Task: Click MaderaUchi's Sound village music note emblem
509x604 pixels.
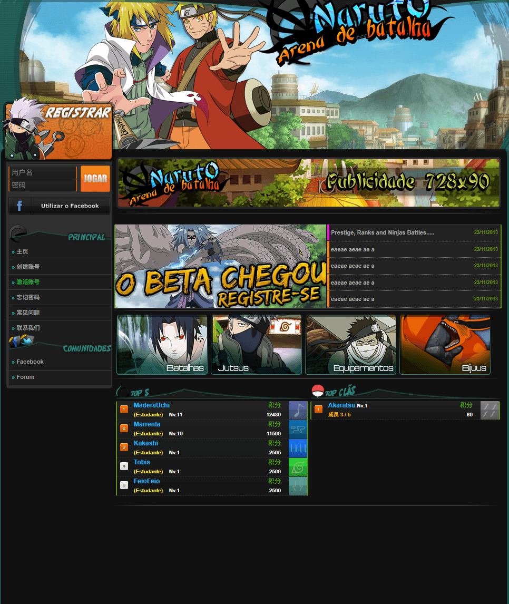Action: click(298, 410)
